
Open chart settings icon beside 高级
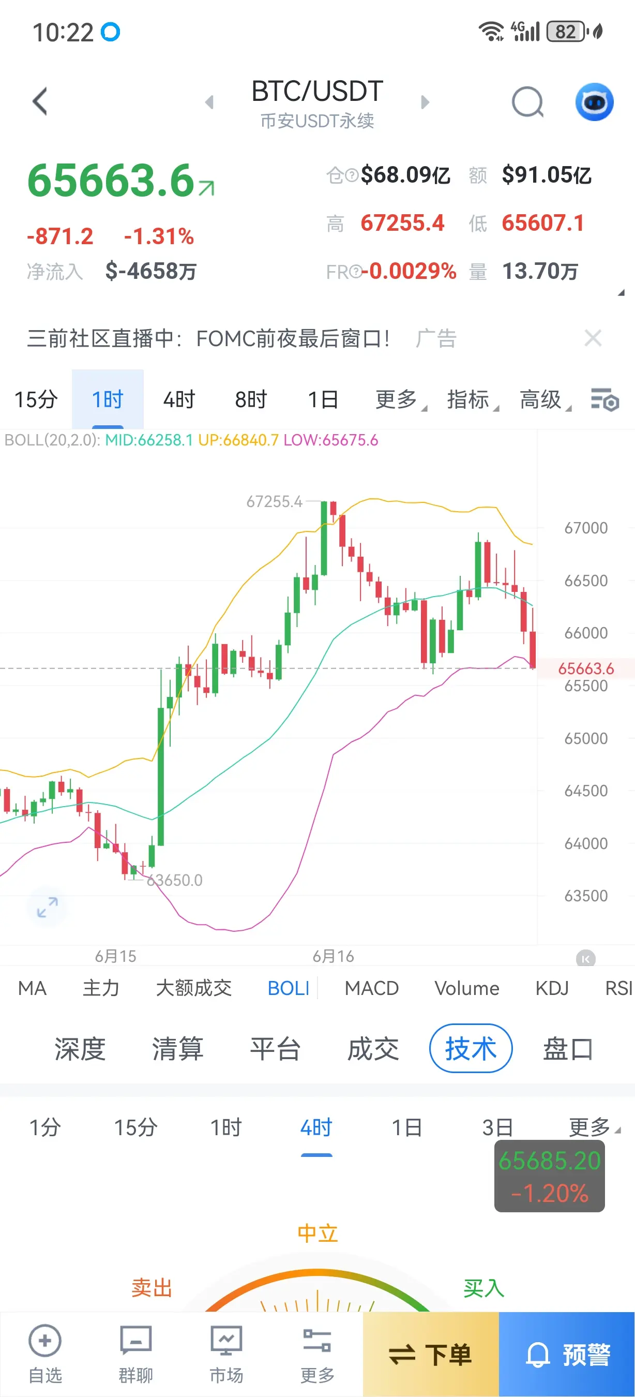(x=604, y=399)
